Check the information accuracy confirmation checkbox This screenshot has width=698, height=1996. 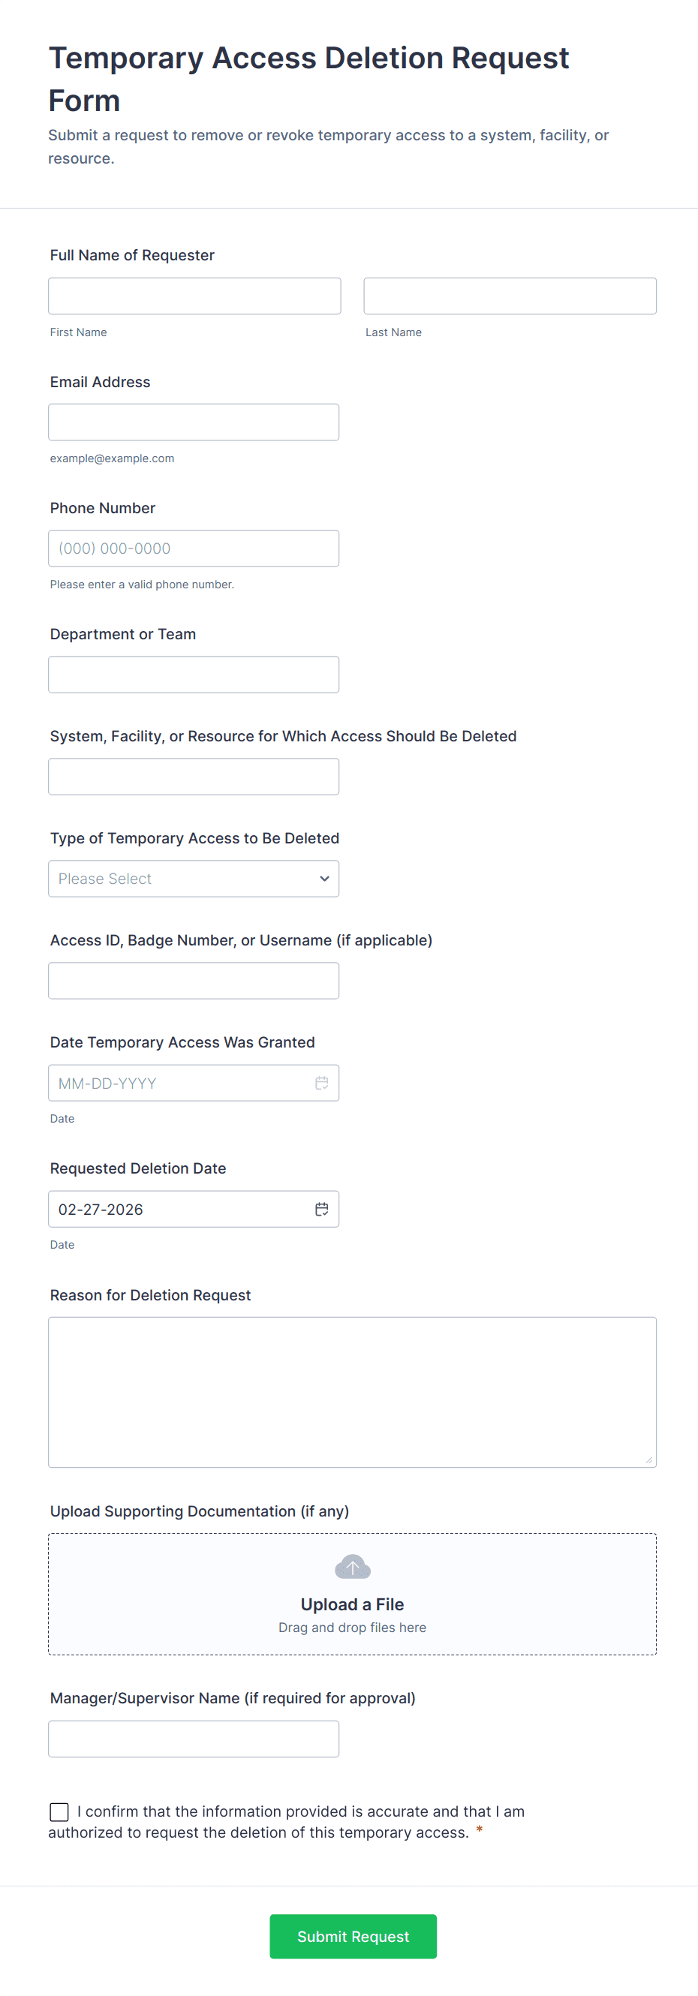tap(59, 1811)
